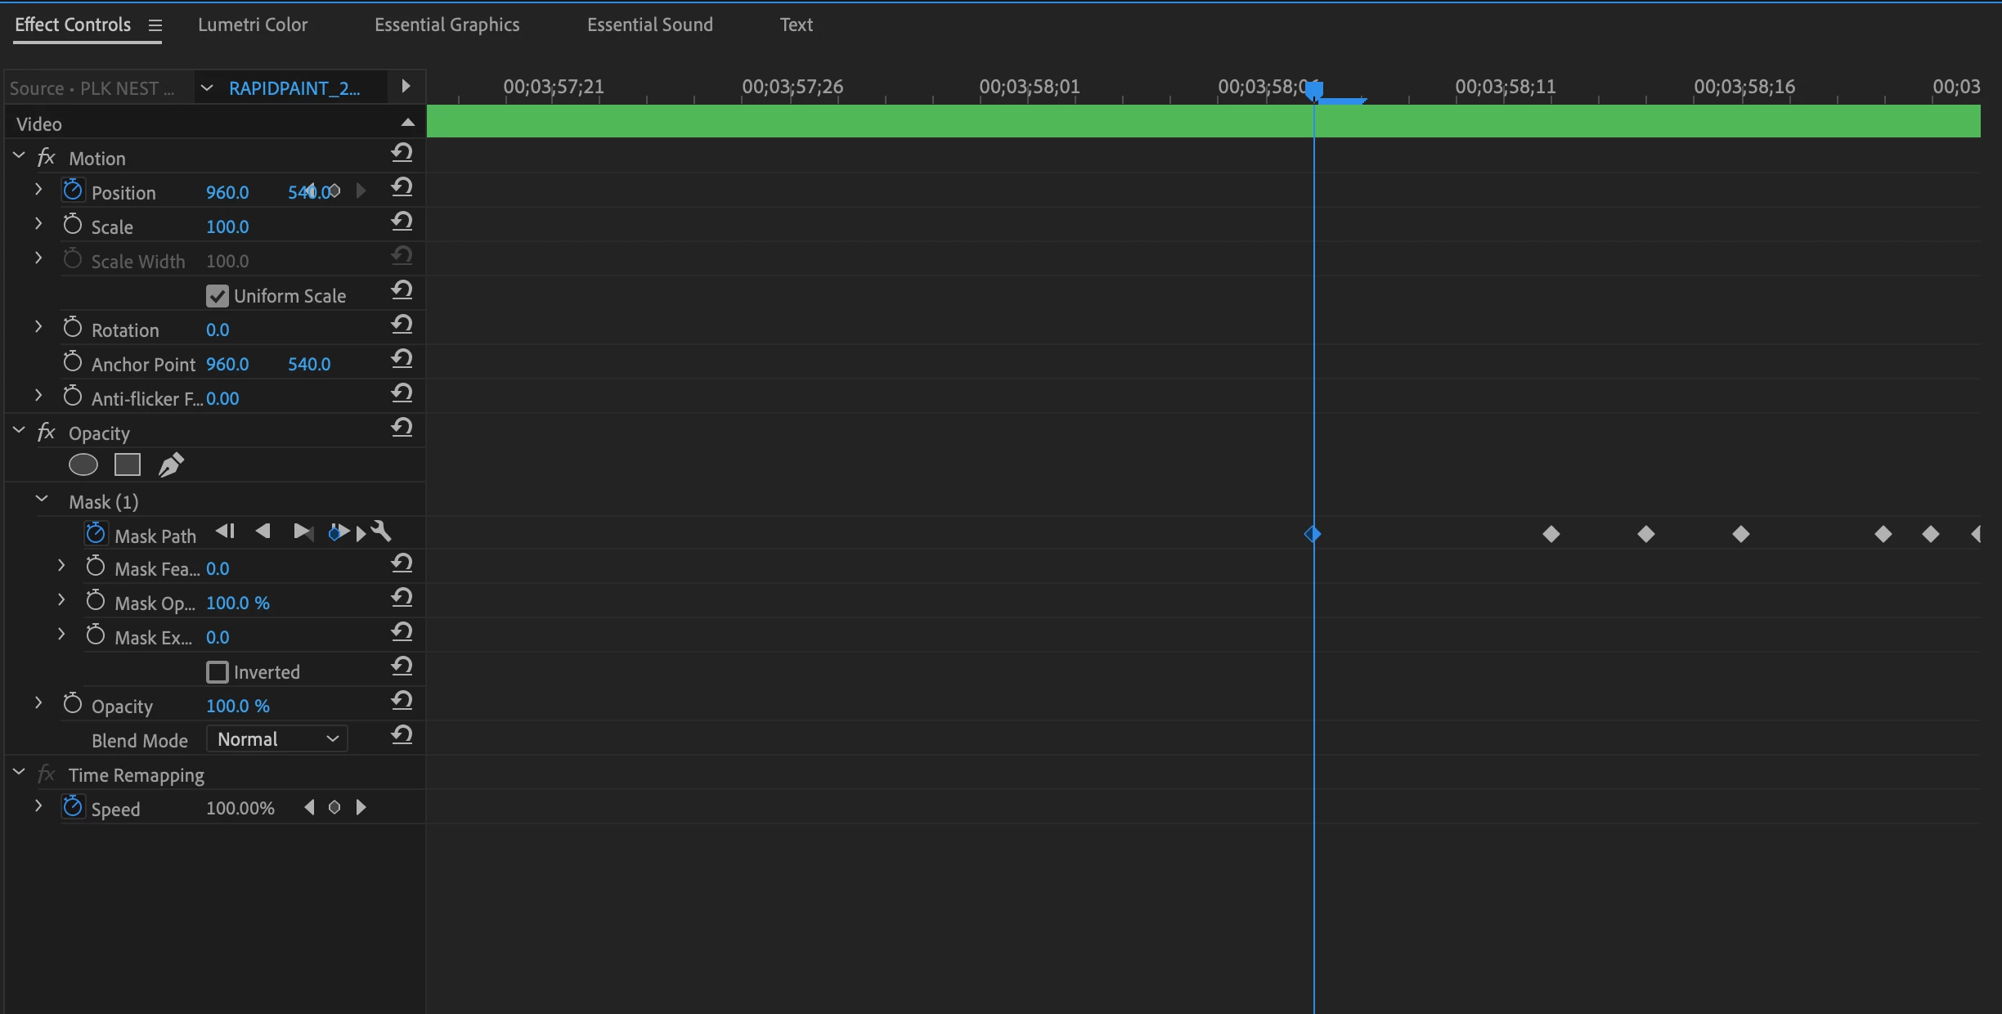Collapse the Mask (1) group
Viewport: 2002px width, 1014px height.
pos(42,500)
